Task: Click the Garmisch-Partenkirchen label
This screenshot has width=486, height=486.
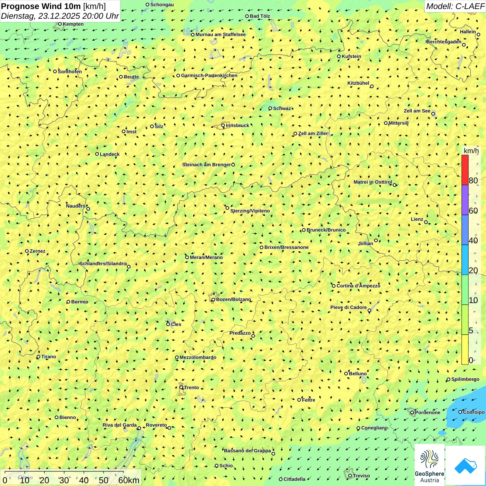Action: tap(209, 75)
